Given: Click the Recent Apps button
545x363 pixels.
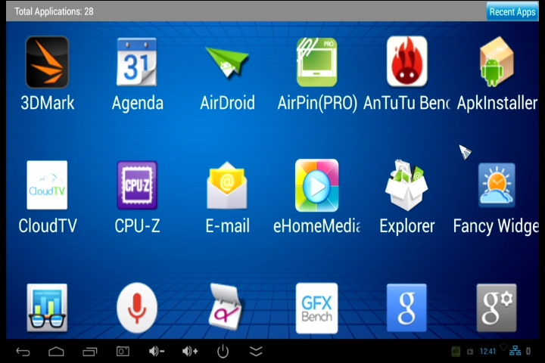Looking at the screenshot, I should click(512, 12).
